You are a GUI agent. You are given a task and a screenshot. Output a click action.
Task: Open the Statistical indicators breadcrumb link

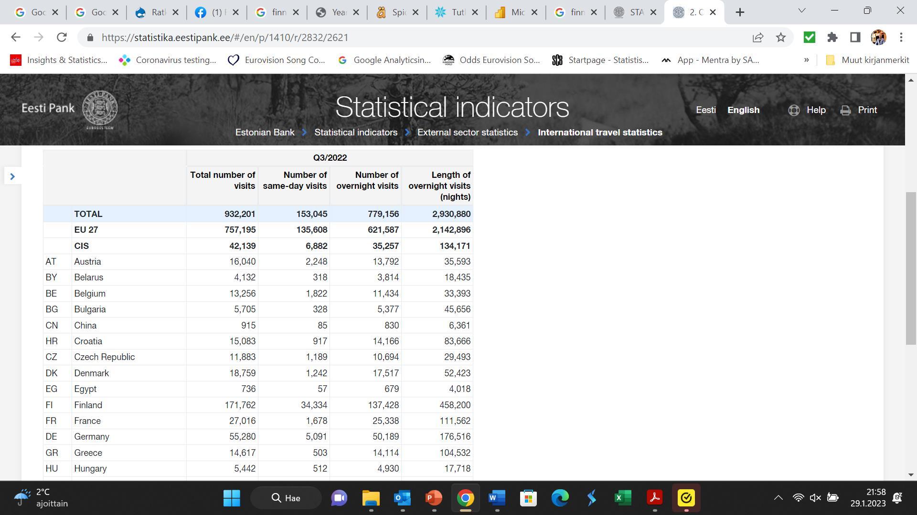tap(355, 133)
